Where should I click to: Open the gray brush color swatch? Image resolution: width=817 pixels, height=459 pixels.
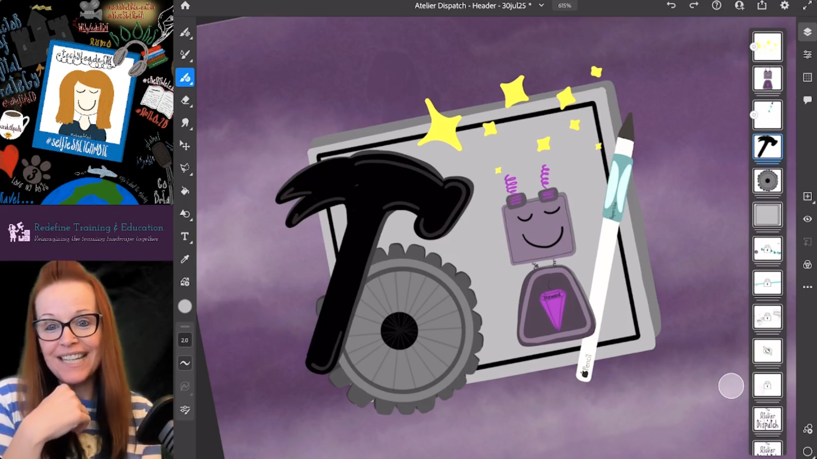point(185,306)
